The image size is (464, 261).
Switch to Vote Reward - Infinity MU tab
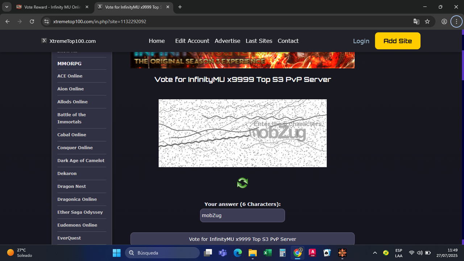coord(53,7)
